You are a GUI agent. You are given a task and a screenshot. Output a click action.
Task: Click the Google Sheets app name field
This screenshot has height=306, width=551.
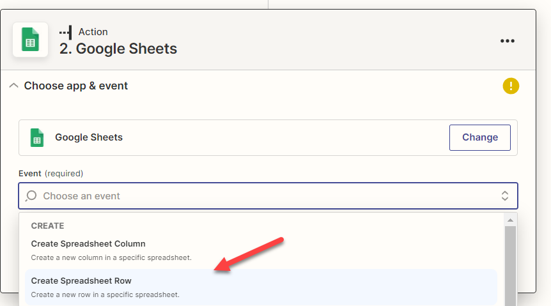pos(268,137)
